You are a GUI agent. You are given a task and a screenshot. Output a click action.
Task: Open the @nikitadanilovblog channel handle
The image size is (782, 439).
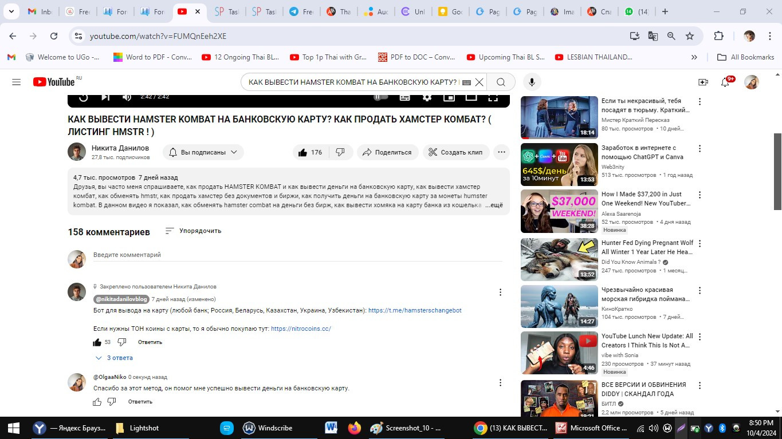pos(121,299)
